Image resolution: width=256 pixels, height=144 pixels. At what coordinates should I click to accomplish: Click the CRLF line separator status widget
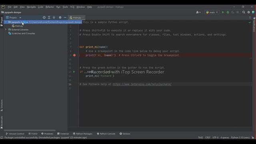208,138
